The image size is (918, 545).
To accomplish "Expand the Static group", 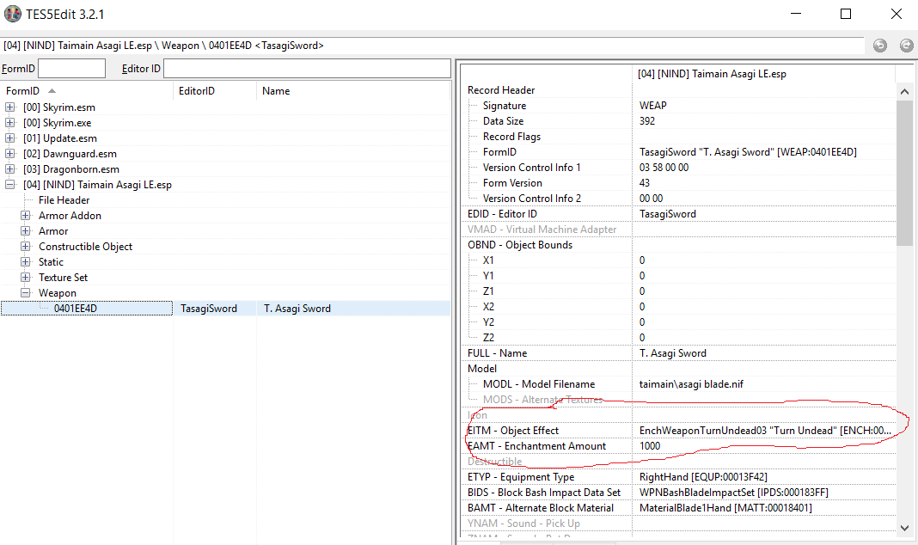I will (x=26, y=261).
